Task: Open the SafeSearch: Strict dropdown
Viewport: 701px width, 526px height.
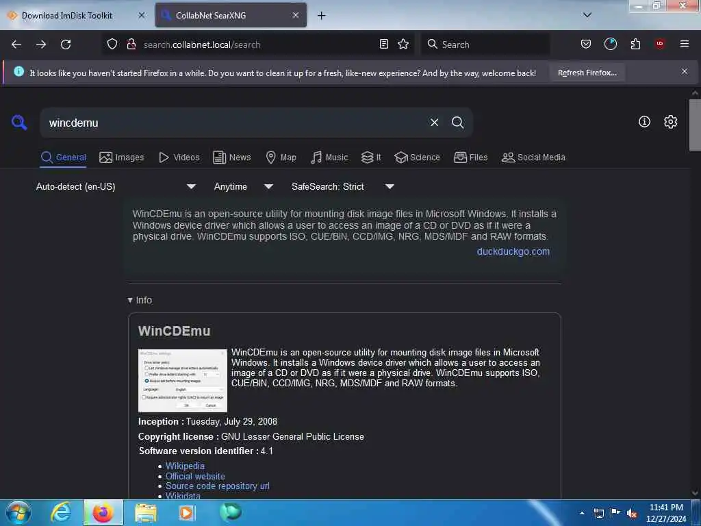Action: point(342,186)
